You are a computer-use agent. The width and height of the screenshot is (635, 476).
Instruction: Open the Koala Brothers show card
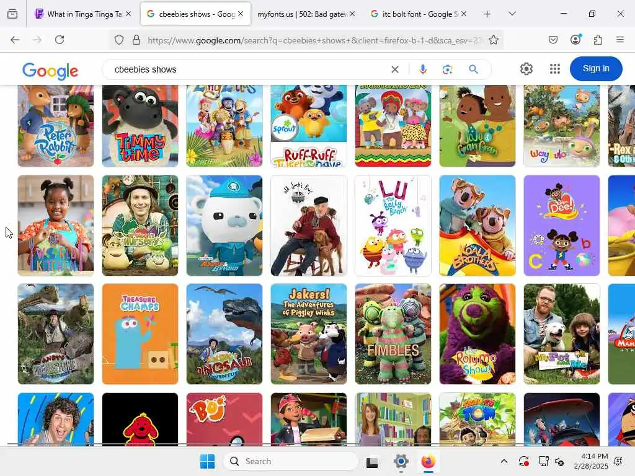477,226
